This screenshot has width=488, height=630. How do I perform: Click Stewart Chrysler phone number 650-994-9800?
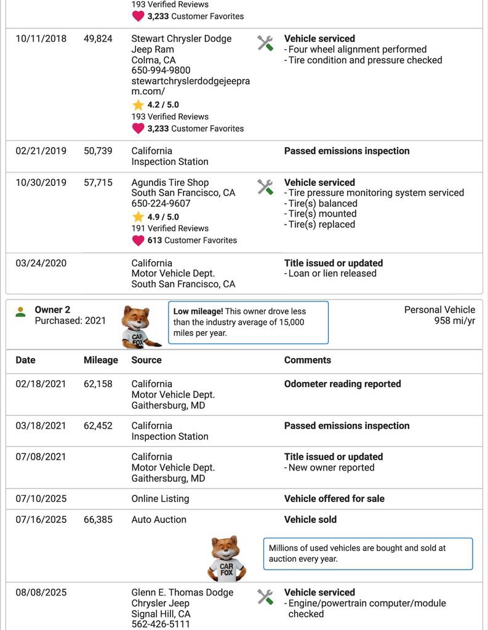pos(161,70)
